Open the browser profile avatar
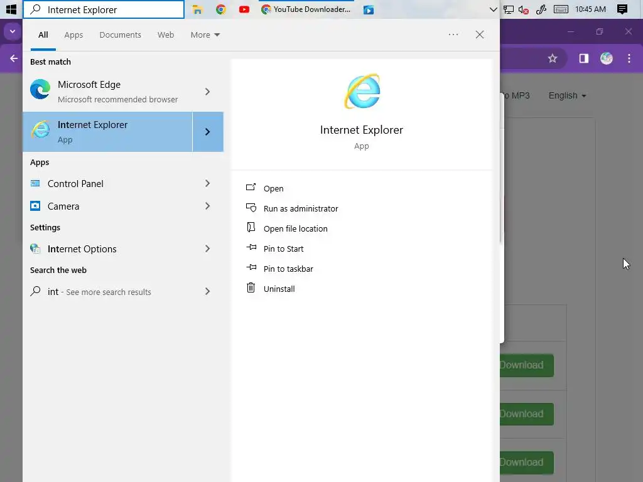Viewport: 643px width, 482px height. (x=607, y=58)
